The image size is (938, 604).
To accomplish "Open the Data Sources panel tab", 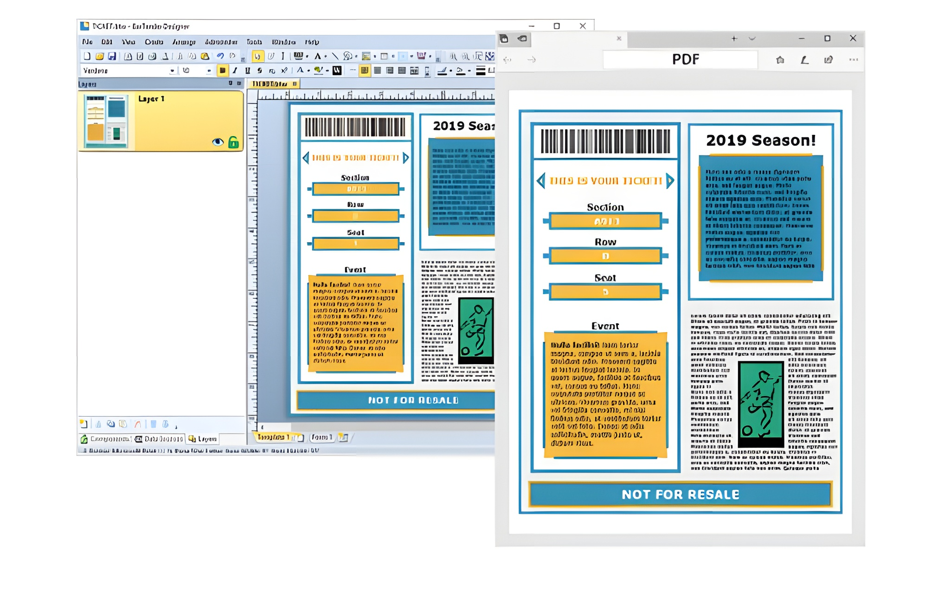I will click(x=159, y=439).
